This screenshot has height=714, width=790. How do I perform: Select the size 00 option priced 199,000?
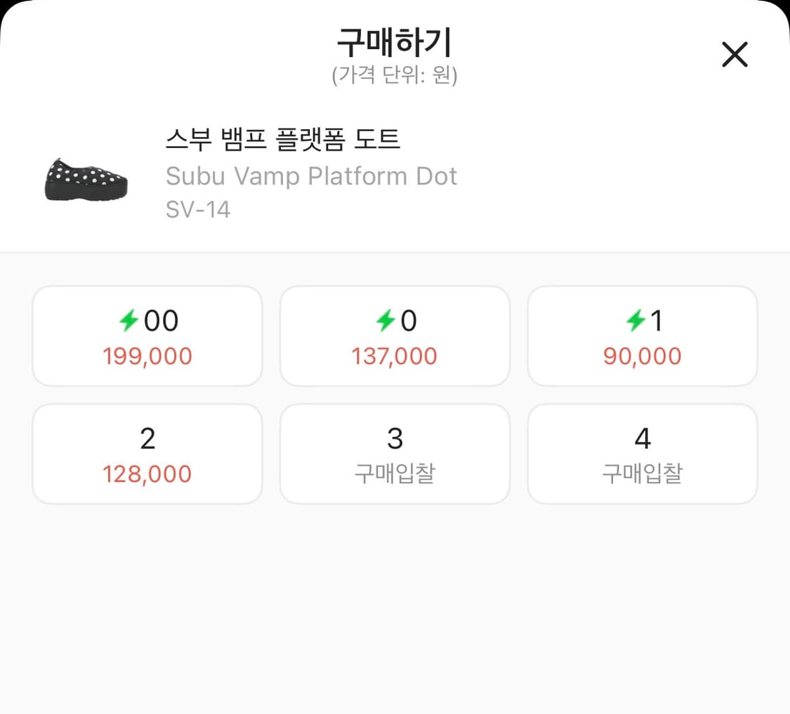147,336
